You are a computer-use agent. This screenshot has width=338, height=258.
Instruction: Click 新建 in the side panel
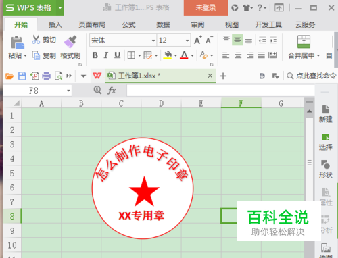tap(326, 114)
